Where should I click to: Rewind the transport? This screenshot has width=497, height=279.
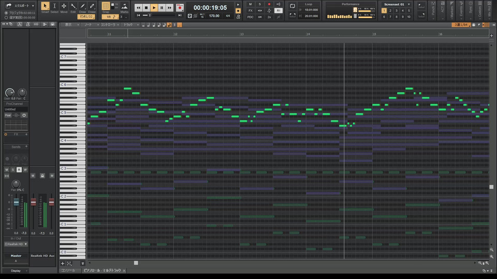[139, 8]
